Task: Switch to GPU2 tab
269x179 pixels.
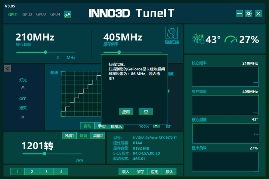Action: (27, 15)
